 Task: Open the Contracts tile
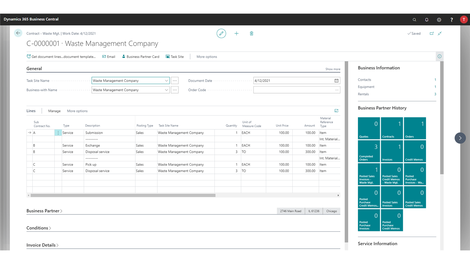(x=392, y=128)
